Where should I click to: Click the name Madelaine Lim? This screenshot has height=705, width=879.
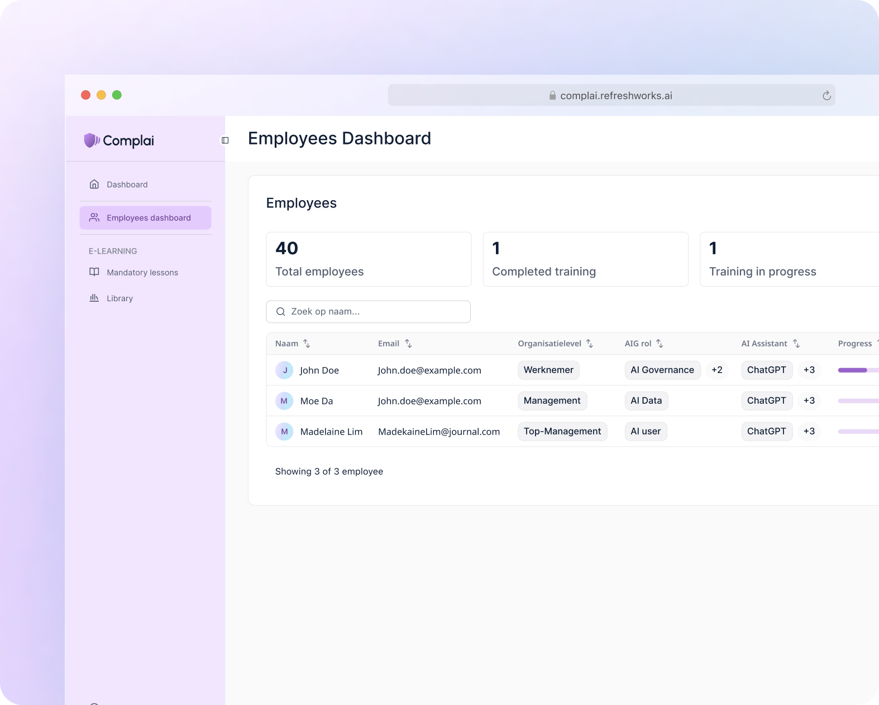pos(331,432)
